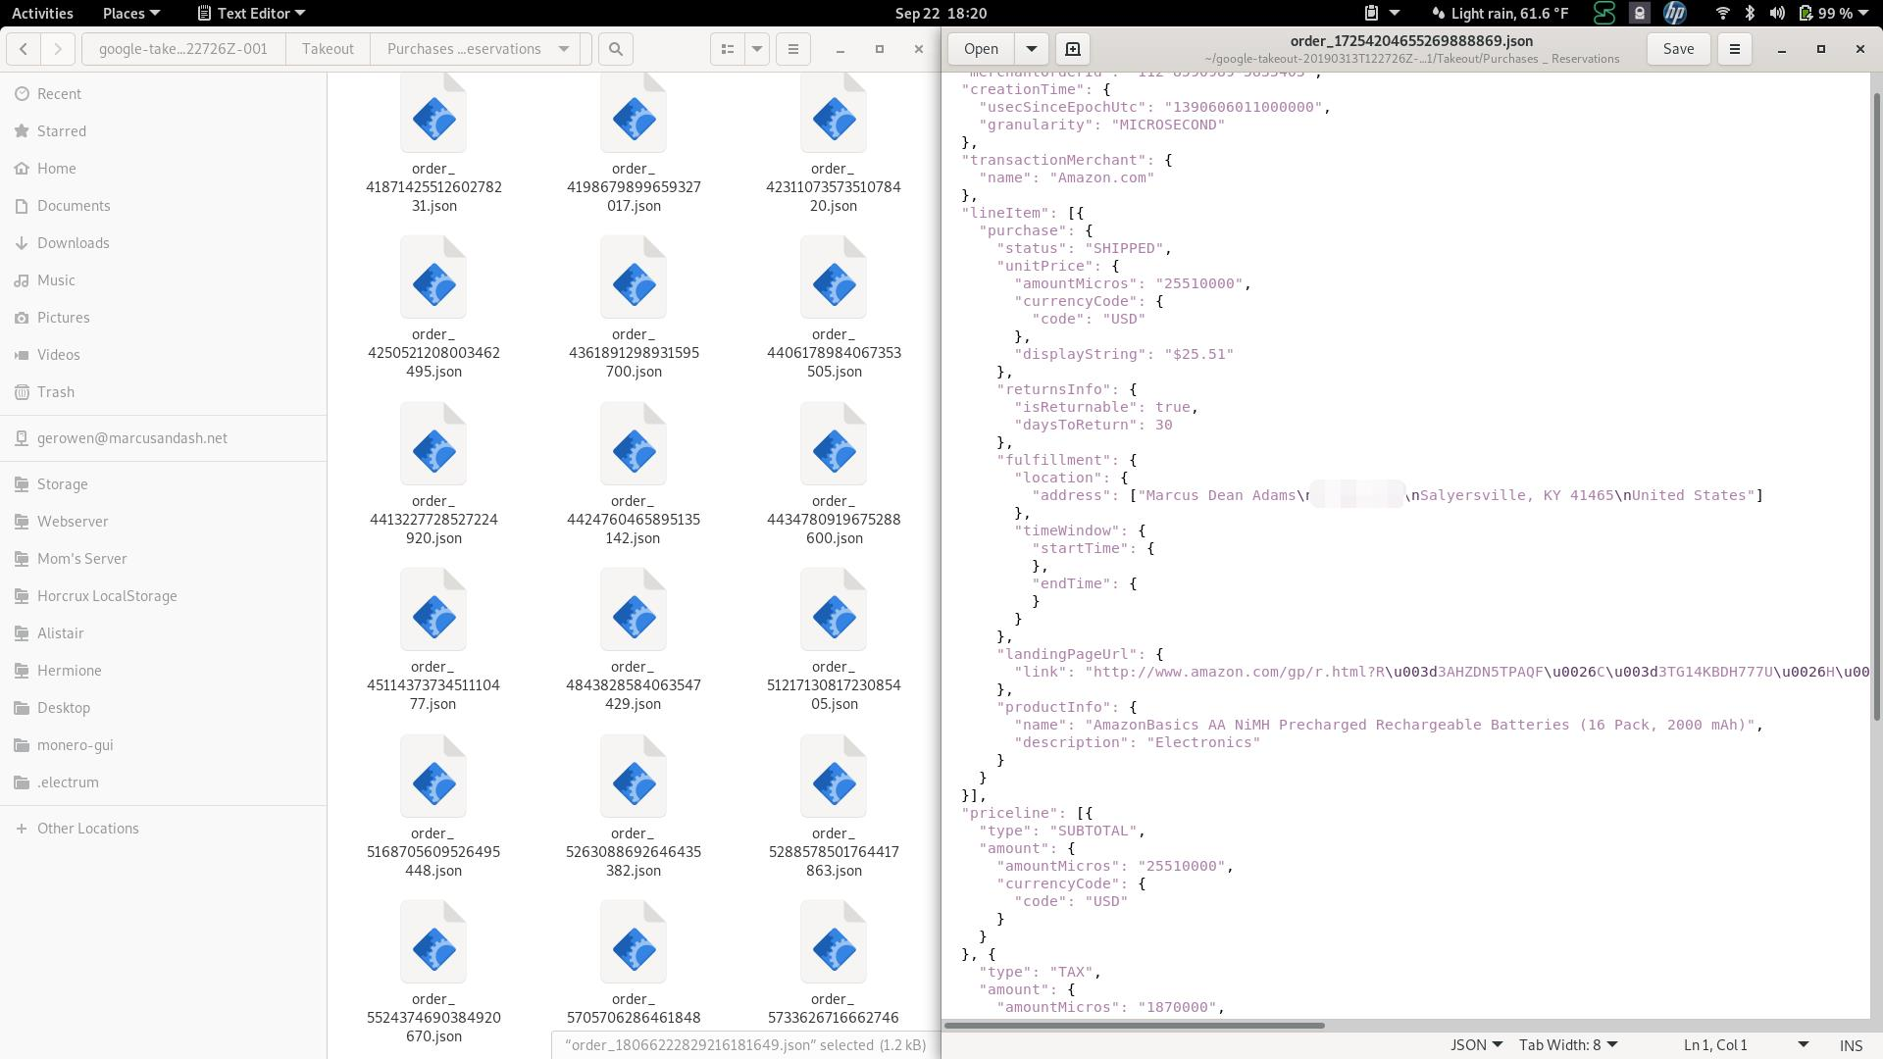This screenshot has height=1059, width=1883.
Task: Click the forward navigation arrow
Action: [x=56, y=48]
